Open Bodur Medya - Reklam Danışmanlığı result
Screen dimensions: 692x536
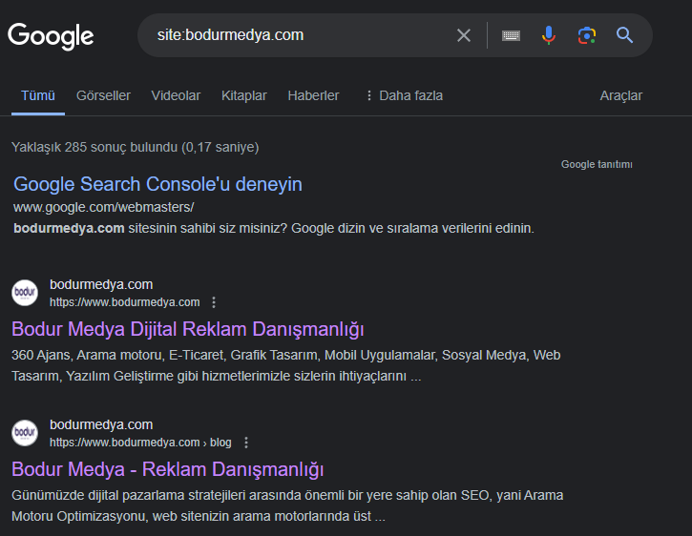click(168, 469)
